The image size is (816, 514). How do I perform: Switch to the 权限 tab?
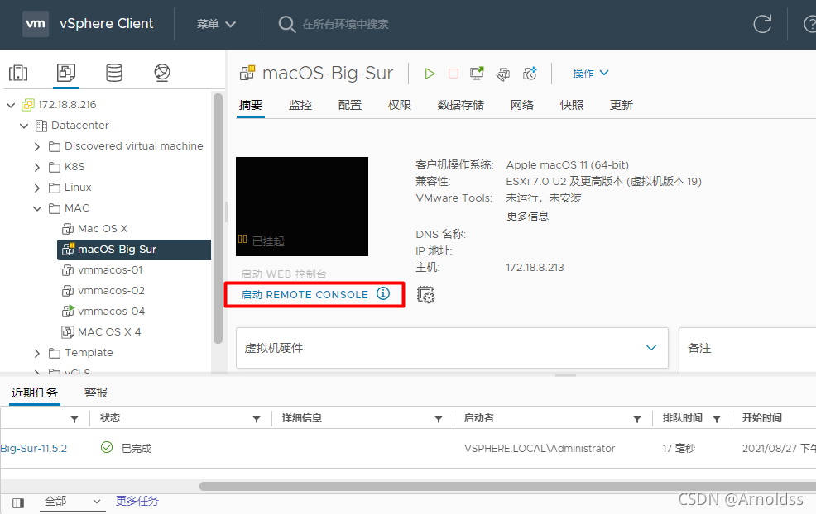pyautogui.click(x=399, y=105)
